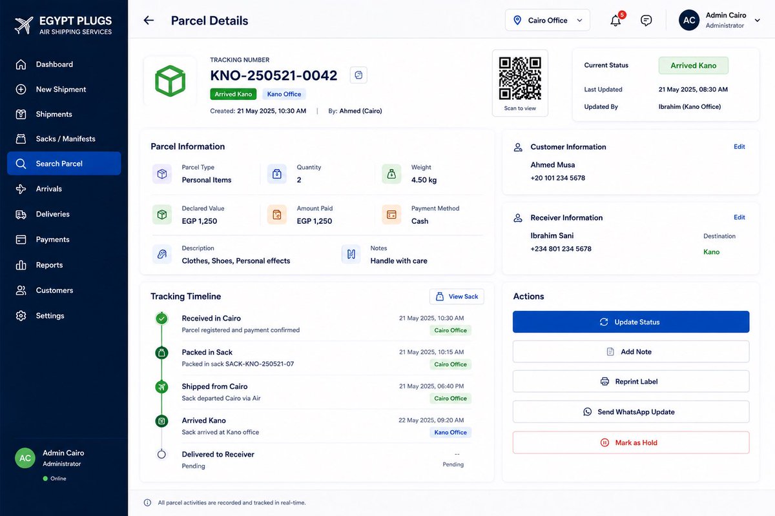Click the Kano Office tag under tracking number

[x=284, y=94]
